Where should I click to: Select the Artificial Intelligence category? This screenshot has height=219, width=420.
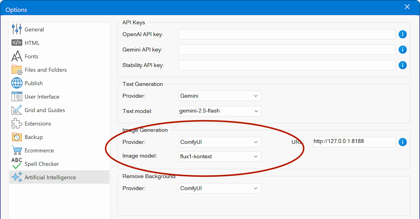(x=59, y=177)
